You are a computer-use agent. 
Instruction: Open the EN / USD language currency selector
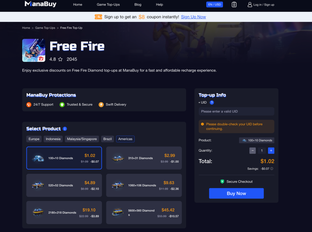click(214, 5)
